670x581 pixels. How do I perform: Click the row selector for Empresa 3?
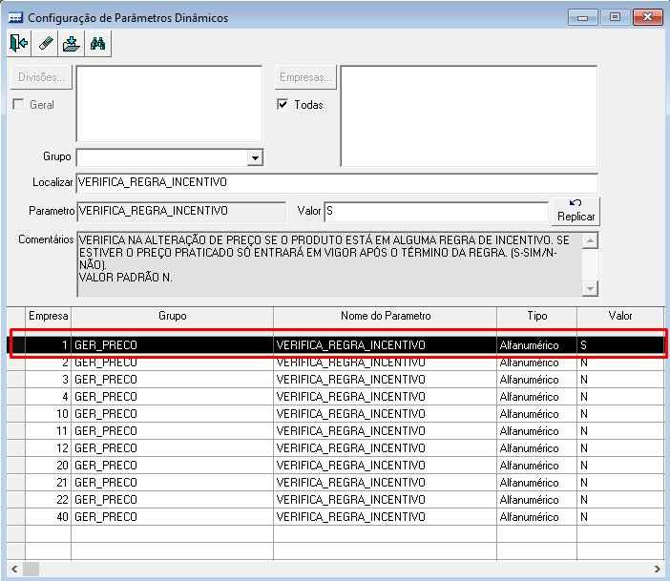coord(16,380)
